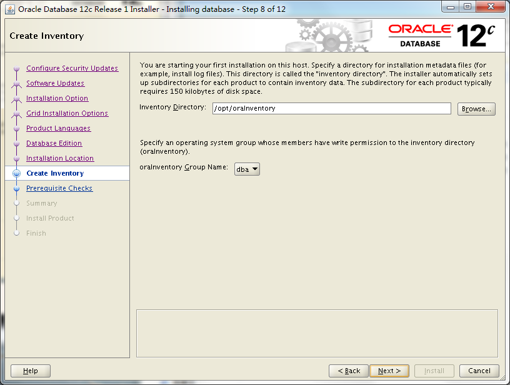Screen dimensions: 510x385
Task: Select the Installation Option step
Action: tap(57, 98)
